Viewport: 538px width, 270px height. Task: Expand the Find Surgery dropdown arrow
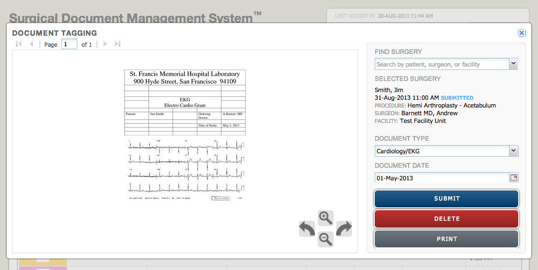513,64
